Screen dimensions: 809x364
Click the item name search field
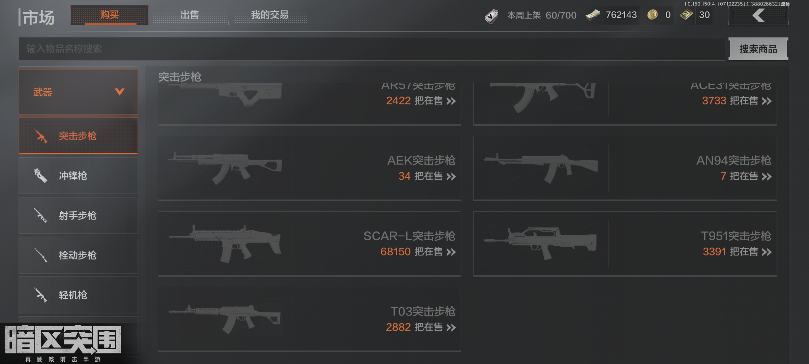[x=371, y=49]
